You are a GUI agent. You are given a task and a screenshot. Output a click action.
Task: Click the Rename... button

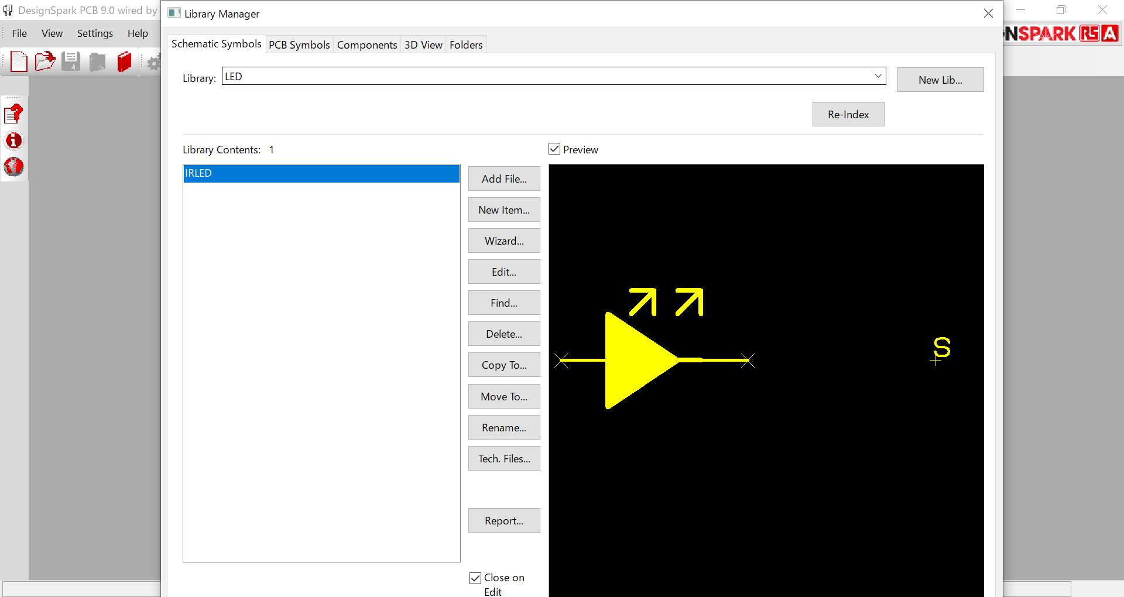(x=504, y=427)
